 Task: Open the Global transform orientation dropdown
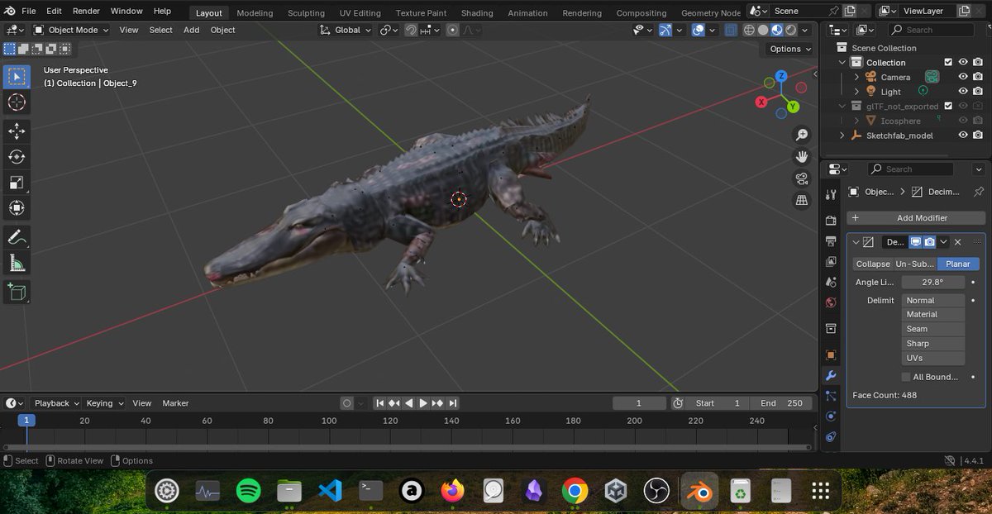tap(346, 30)
